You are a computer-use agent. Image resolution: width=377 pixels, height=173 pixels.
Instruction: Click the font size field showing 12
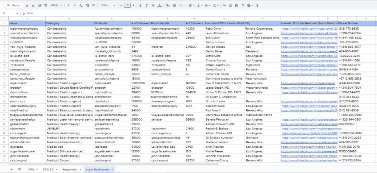[x=127, y=5]
